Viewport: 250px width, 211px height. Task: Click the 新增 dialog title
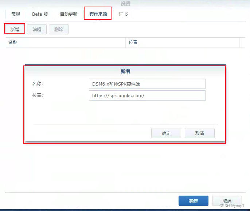pyautogui.click(x=125, y=71)
